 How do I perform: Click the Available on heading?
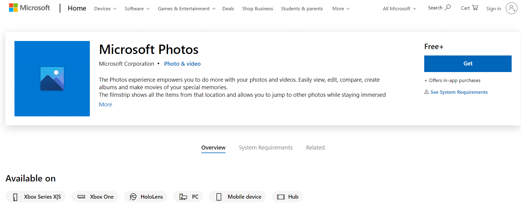point(31,178)
